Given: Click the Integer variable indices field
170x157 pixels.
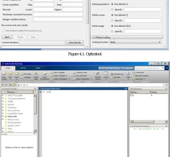Looking at the screenshot, I should [58, 19].
